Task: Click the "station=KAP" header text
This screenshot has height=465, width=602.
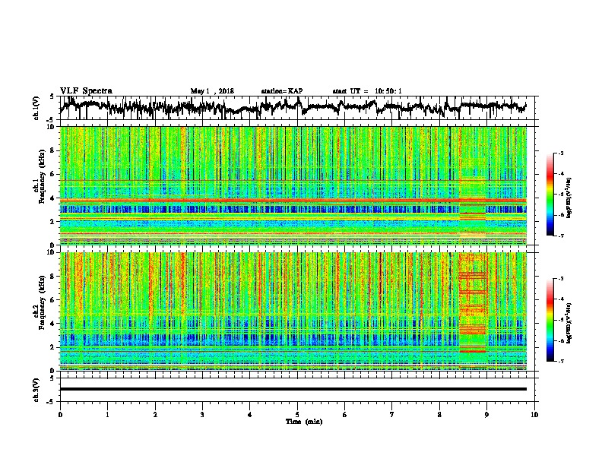Action: (x=282, y=91)
